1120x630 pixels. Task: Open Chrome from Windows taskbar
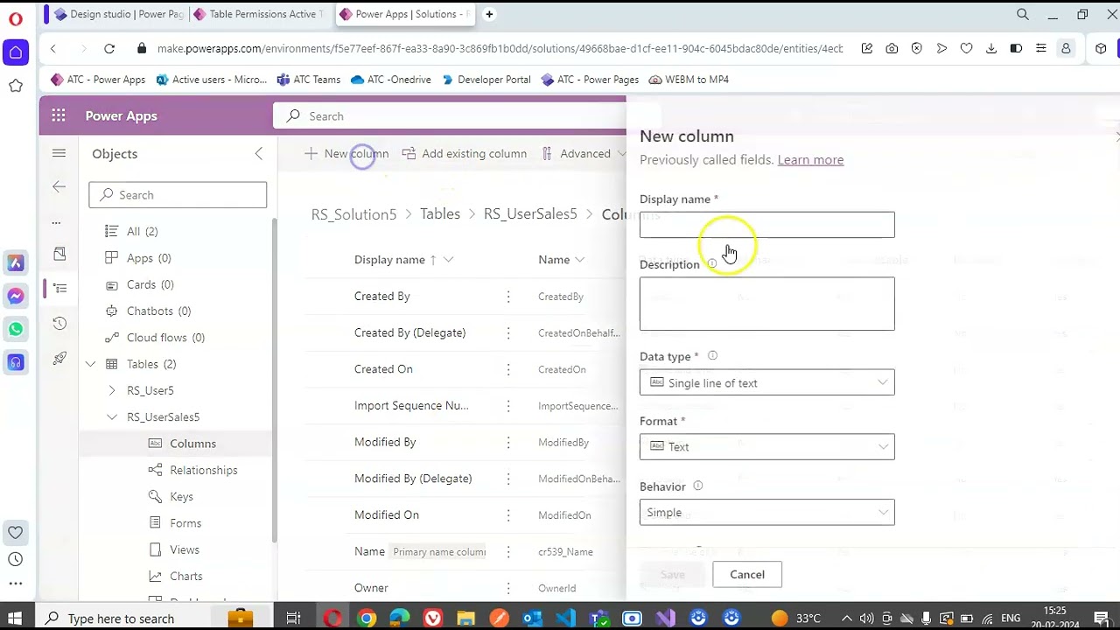tap(367, 619)
